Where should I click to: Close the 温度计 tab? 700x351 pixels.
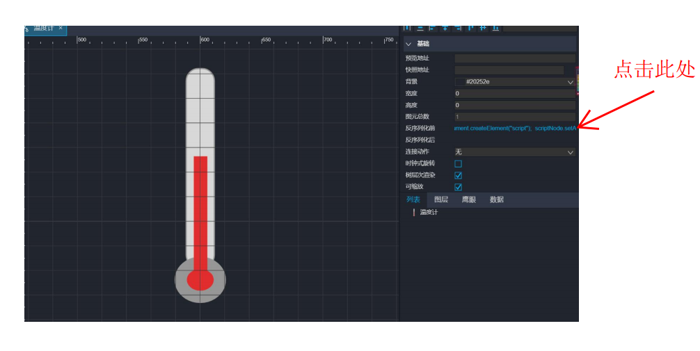coord(61,28)
